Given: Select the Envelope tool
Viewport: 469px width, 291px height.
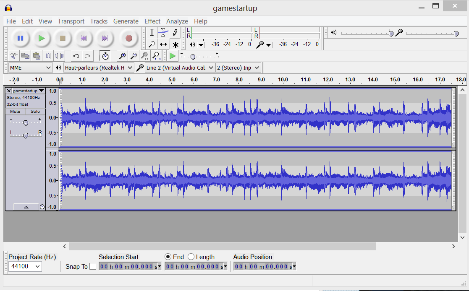Looking at the screenshot, I should 163,33.
